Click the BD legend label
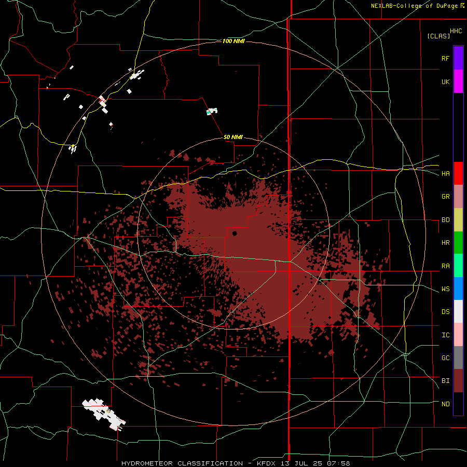 (x=445, y=220)
